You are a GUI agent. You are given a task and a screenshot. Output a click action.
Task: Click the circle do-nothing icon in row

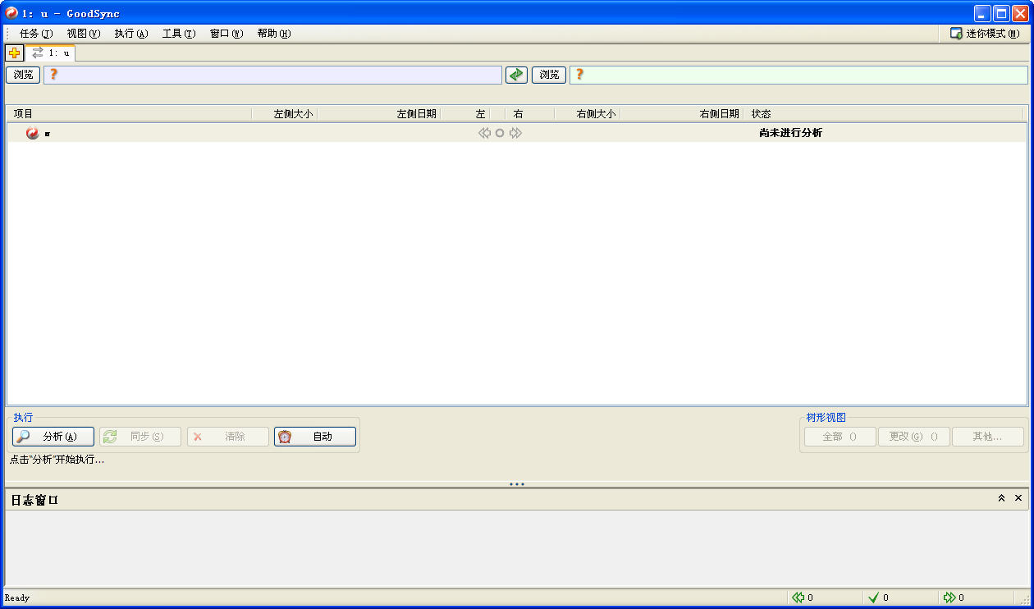(500, 133)
